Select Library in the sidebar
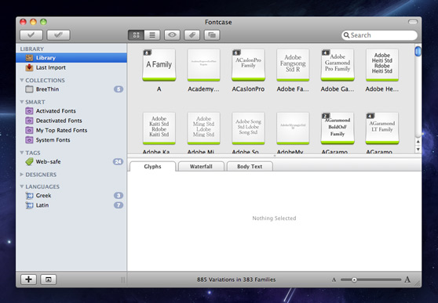The image size is (438, 303). pos(71,58)
